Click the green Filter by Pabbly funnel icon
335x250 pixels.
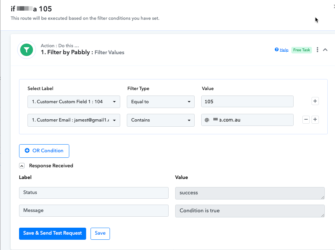(x=26, y=50)
